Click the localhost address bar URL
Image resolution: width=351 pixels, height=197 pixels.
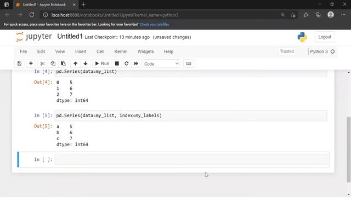(115, 15)
